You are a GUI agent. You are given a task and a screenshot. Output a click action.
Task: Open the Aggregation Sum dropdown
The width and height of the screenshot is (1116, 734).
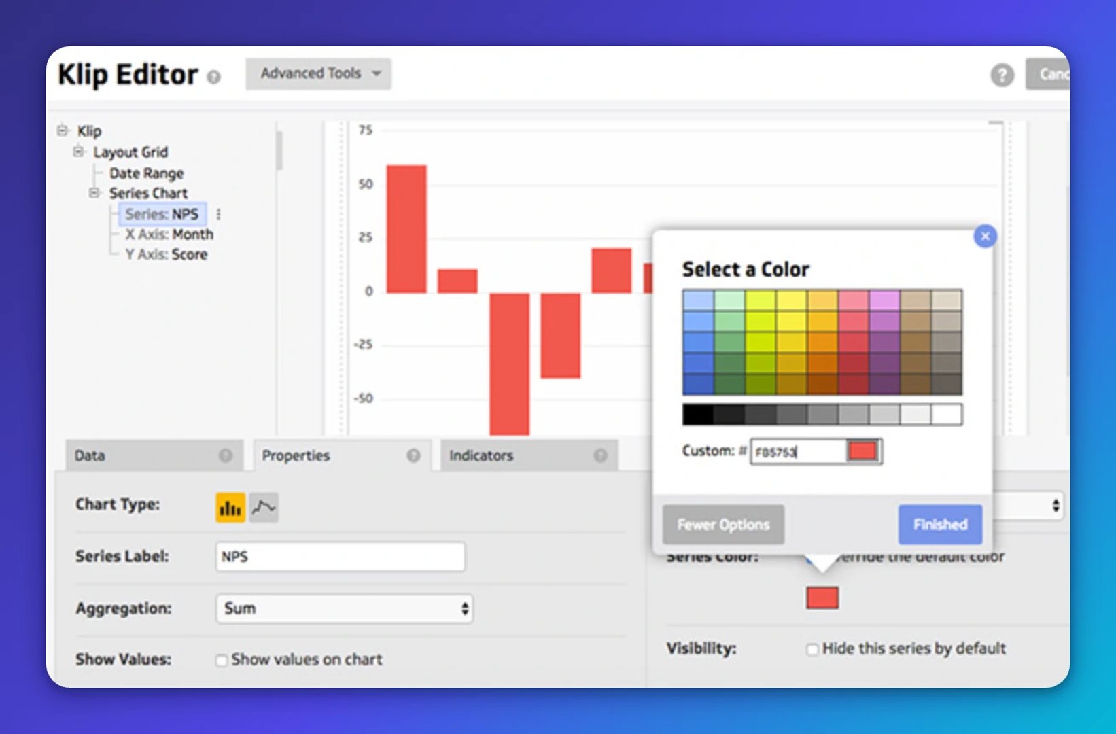(x=345, y=608)
